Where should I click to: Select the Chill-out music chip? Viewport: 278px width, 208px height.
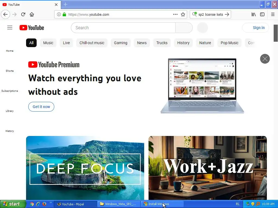click(x=92, y=43)
